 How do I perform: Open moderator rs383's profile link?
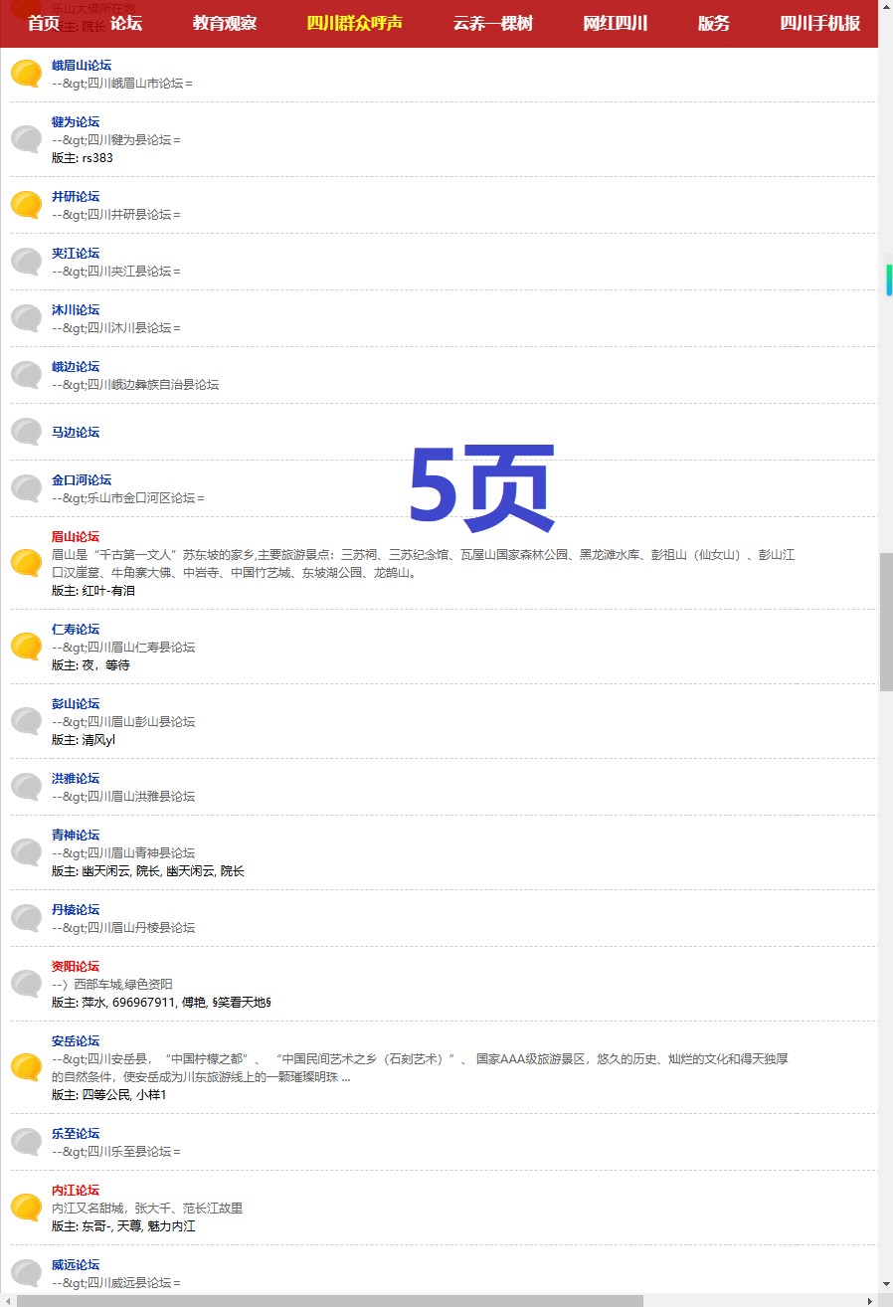tap(97, 158)
